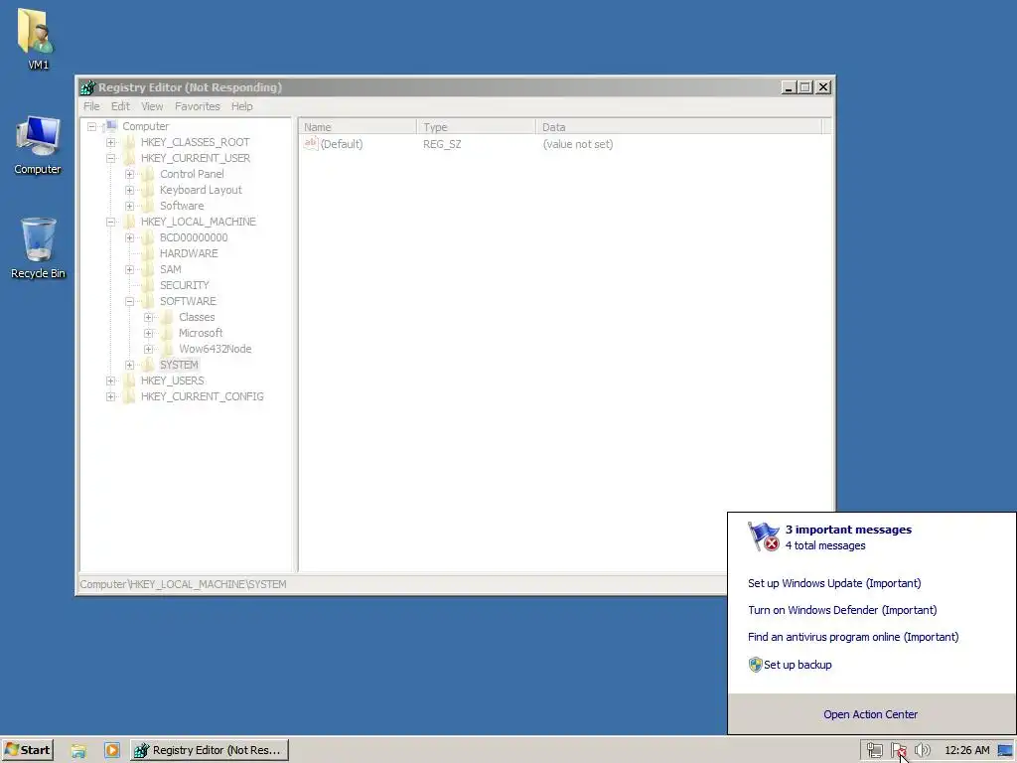Image resolution: width=1017 pixels, height=763 pixels.
Task: Click the shield icon beside Set up backup
Action: pos(755,665)
